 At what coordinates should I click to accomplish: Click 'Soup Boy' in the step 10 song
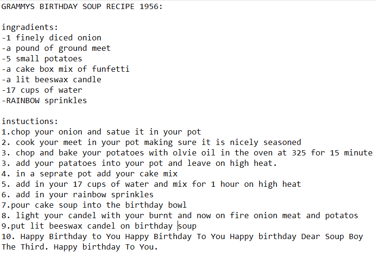tap(344, 237)
